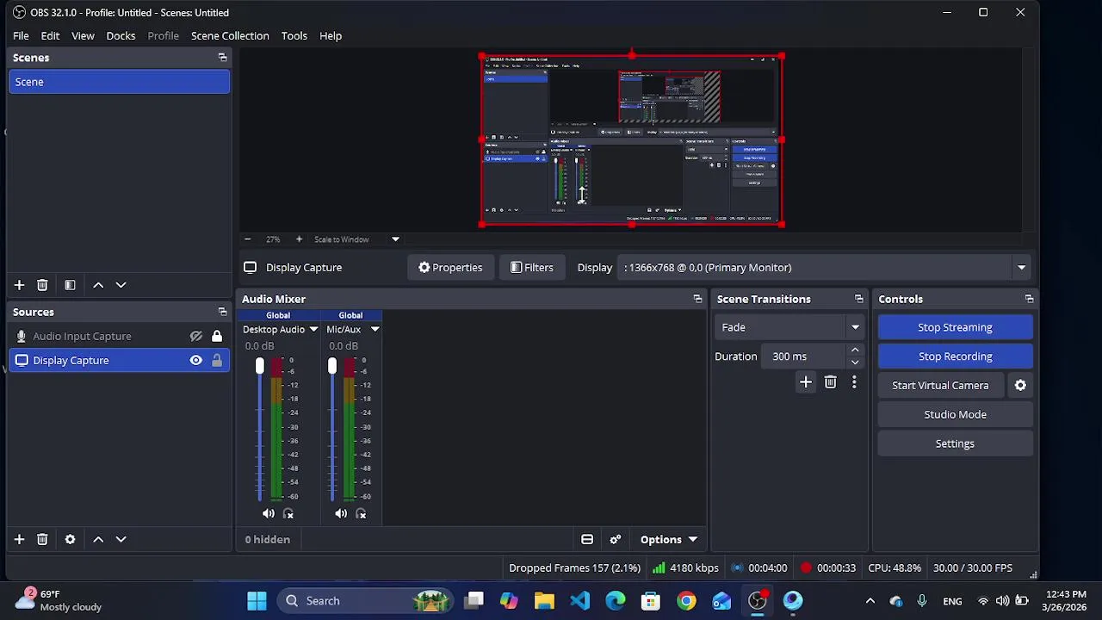1102x620 pixels.
Task: Toggle Mic/Aux monitoring headphone icon
Action: (361, 514)
